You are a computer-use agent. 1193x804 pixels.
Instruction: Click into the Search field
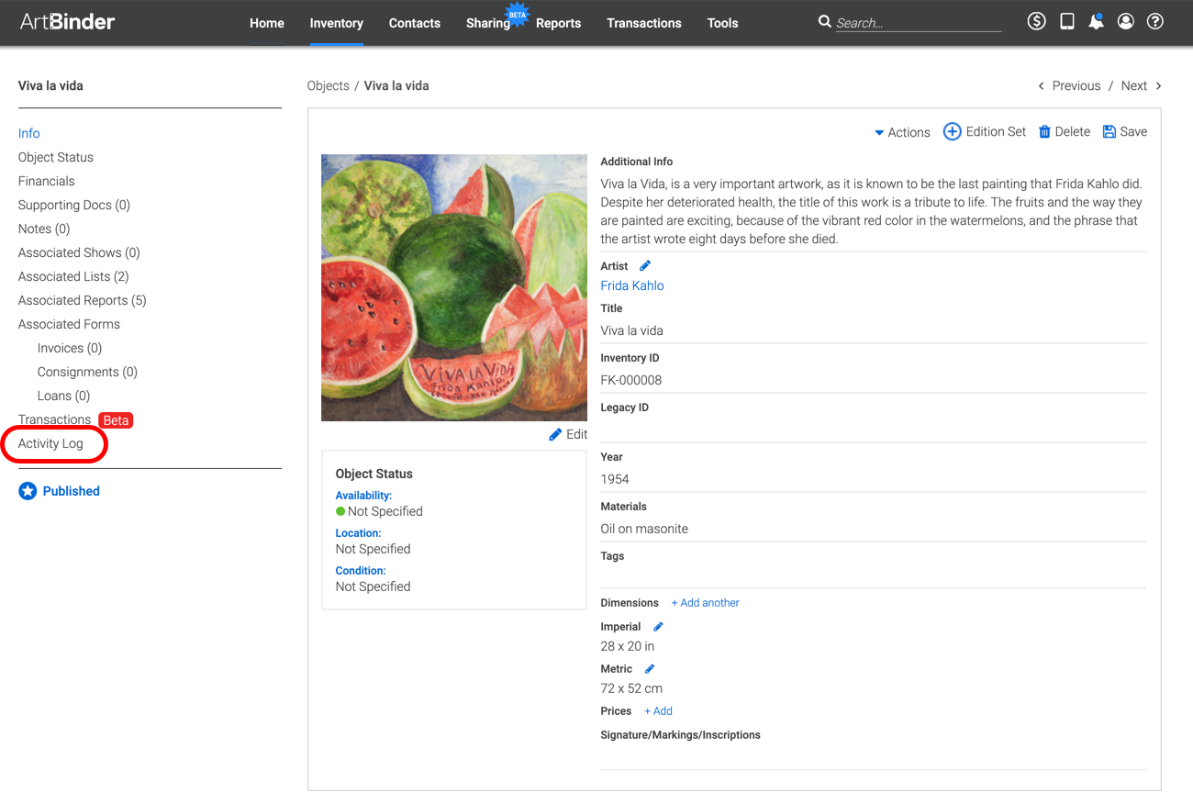tap(918, 23)
